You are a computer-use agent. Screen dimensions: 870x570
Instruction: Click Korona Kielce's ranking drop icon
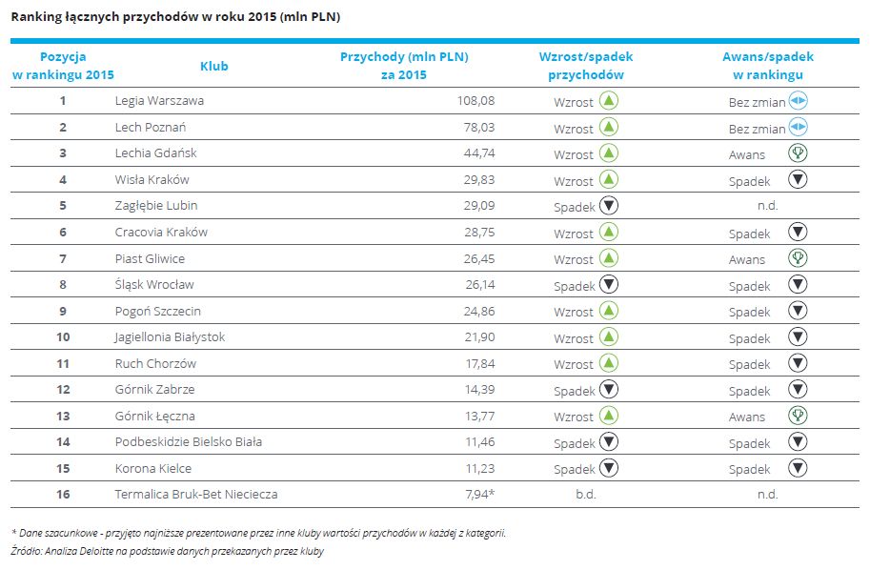[x=799, y=467]
